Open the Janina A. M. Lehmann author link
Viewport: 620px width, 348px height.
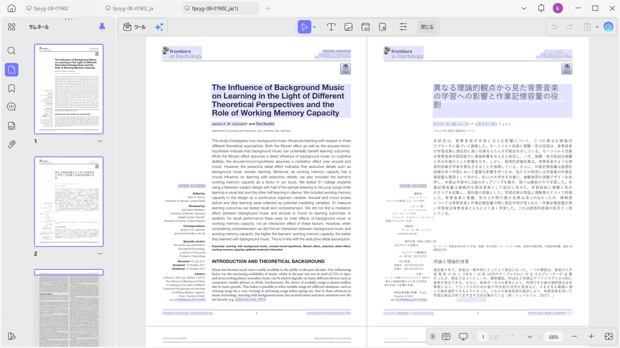pyautogui.click(x=229, y=124)
